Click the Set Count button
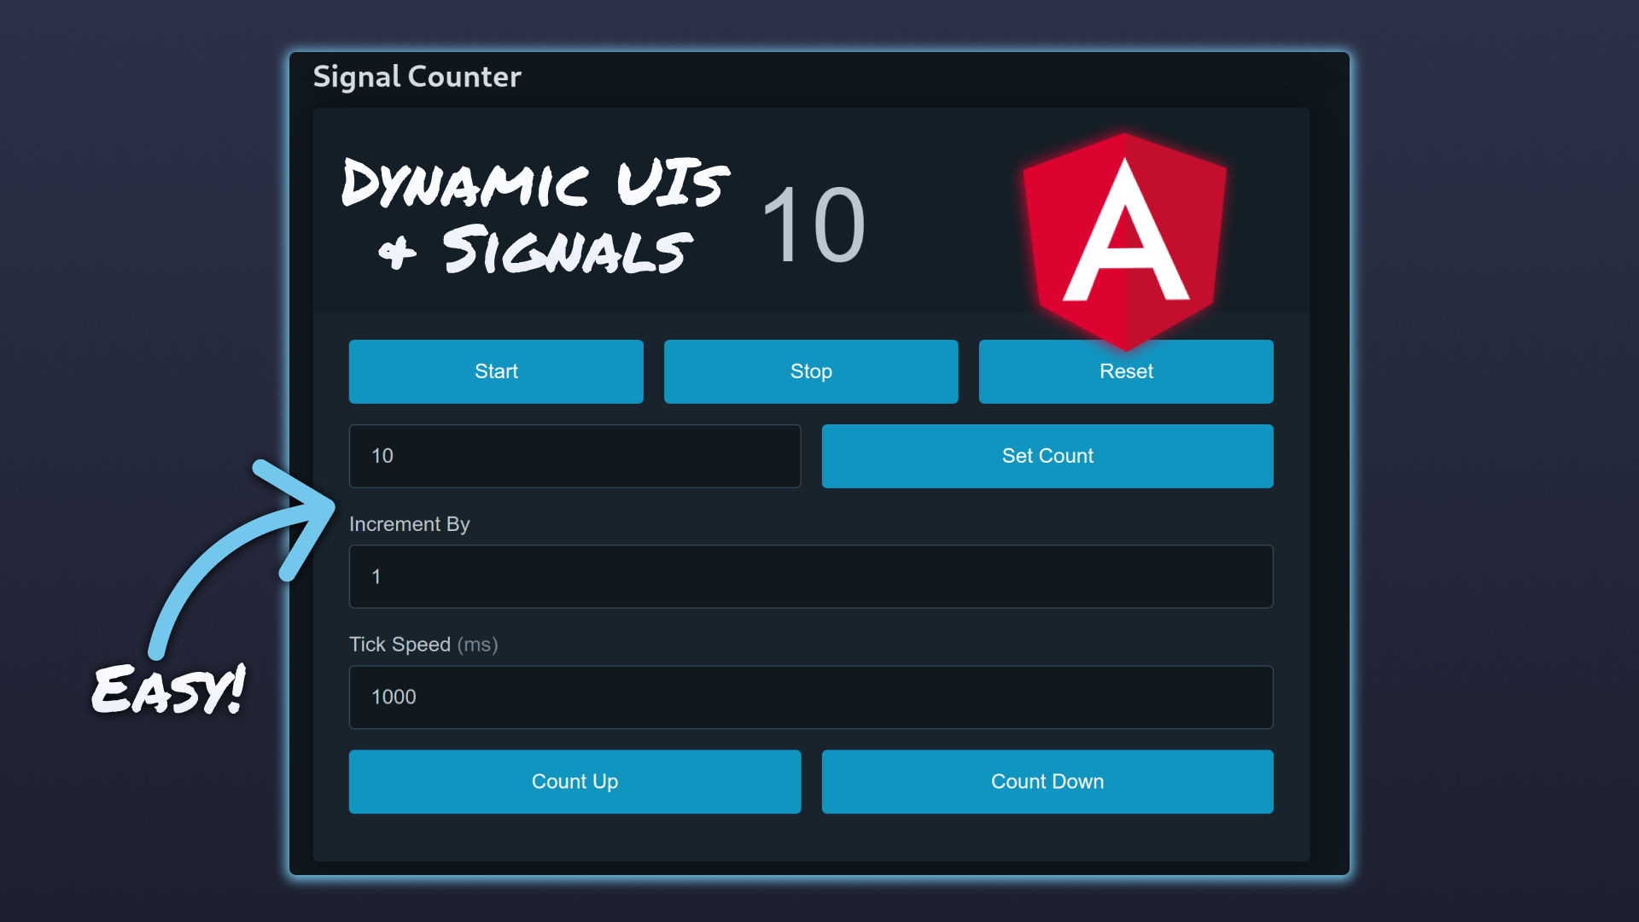 [x=1047, y=456]
